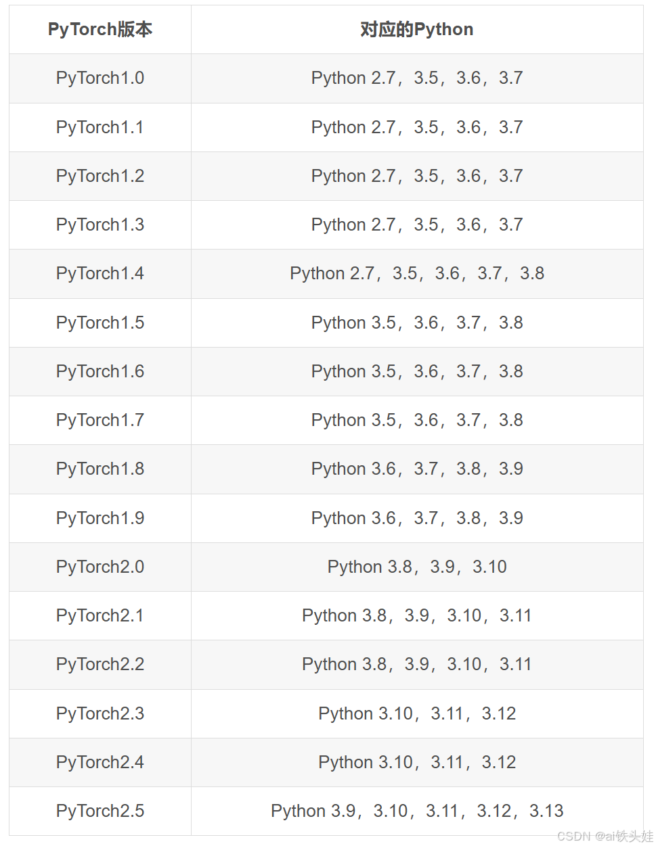Select the PyTorch1.0 cell
Screen dimensions: 656x848
point(100,78)
